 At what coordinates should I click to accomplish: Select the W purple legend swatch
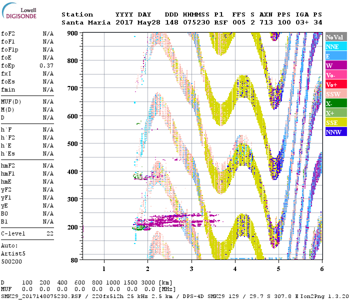tap(336, 65)
